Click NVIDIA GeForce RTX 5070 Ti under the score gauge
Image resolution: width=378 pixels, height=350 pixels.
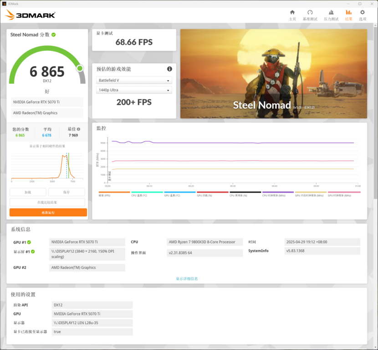(x=47, y=102)
